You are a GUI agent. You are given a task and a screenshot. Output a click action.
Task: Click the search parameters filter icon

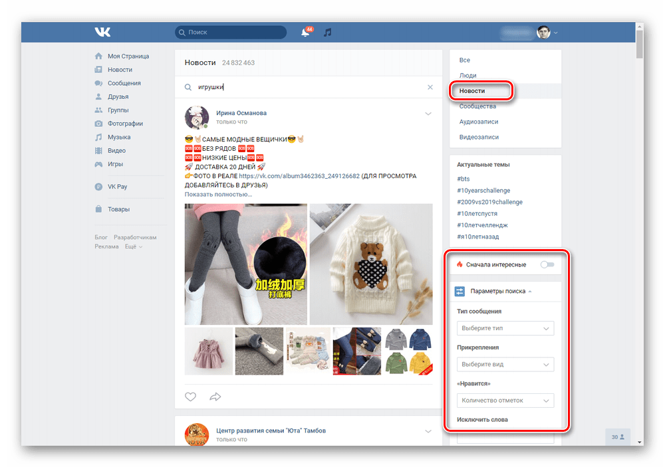(460, 291)
